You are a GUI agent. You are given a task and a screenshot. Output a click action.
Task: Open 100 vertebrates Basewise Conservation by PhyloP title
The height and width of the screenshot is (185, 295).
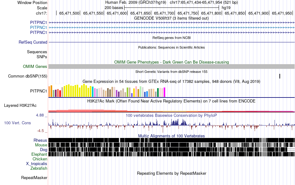click(x=171, y=115)
